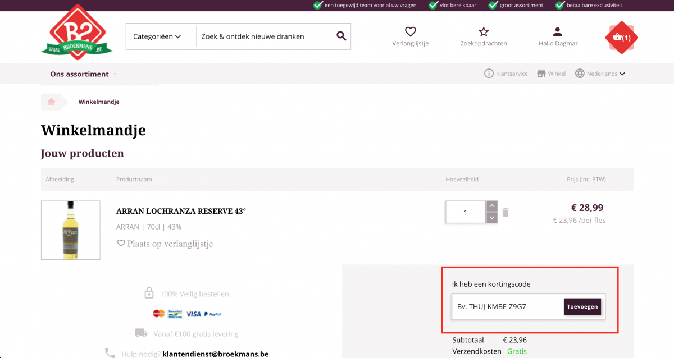Open shopping basket with 1 item
Image resolution: width=674 pixels, height=358 pixels.
pos(622,38)
